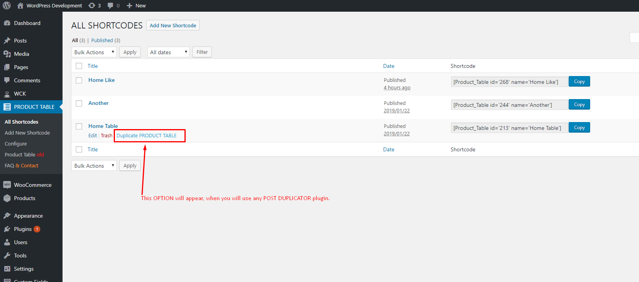Open the All dates filter dropdown

(168, 52)
